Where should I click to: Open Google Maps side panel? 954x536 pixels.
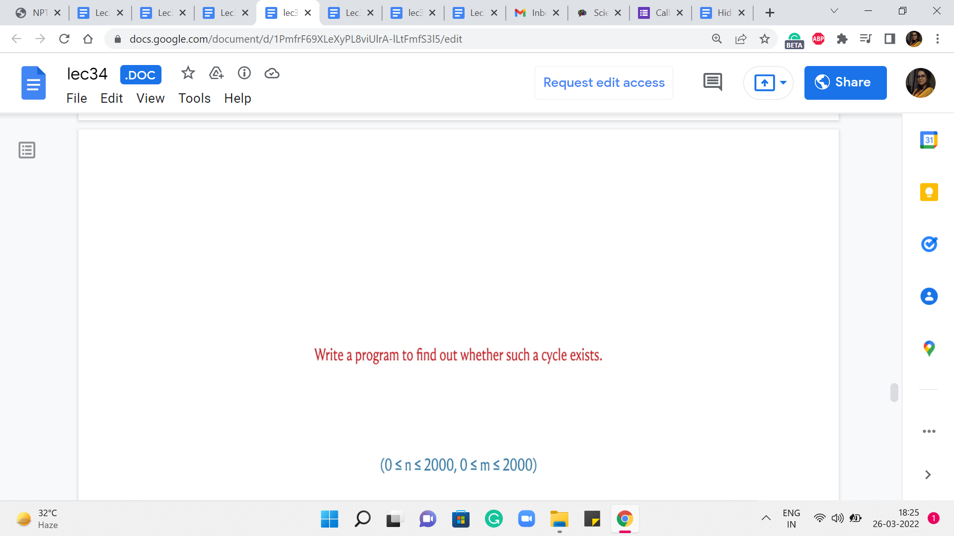tap(928, 348)
